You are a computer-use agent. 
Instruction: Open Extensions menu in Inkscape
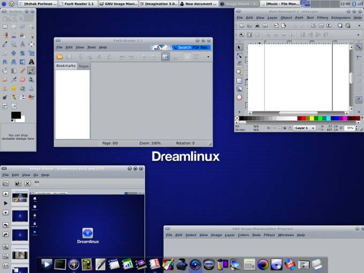click(x=340, y=17)
